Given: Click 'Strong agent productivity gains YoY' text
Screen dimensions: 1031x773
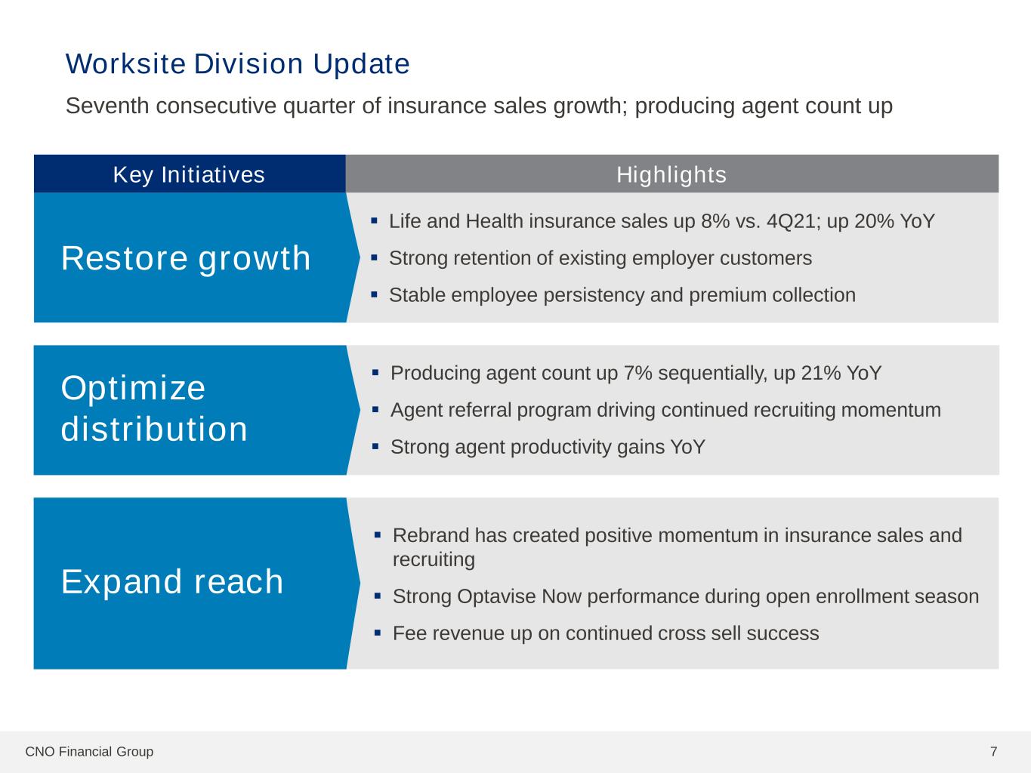Looking at the screenshot, I should click(547, 447).
